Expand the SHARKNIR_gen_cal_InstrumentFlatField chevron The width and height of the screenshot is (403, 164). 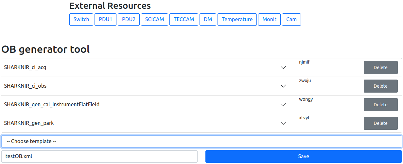click(x=283, y=105)
